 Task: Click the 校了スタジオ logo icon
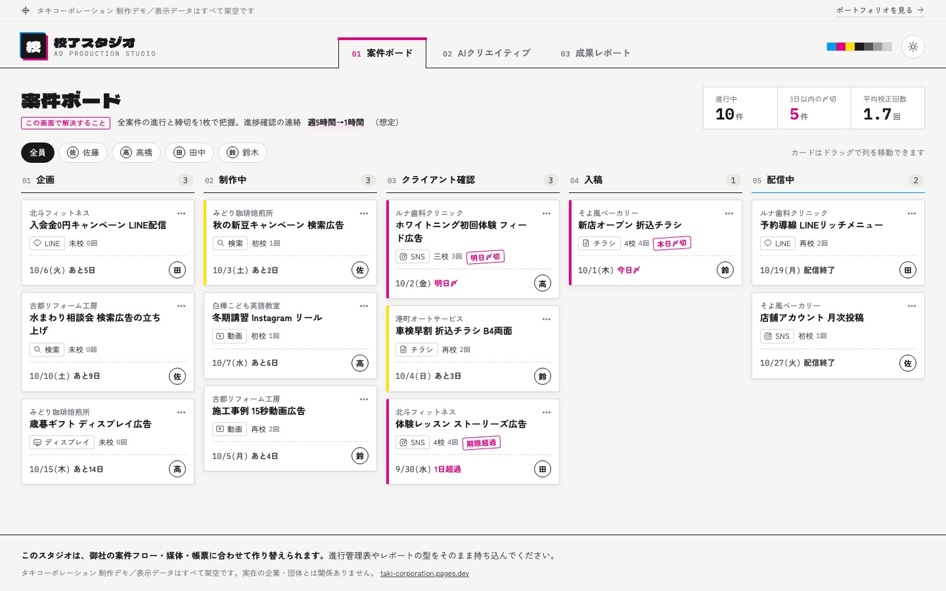point(34,47)
